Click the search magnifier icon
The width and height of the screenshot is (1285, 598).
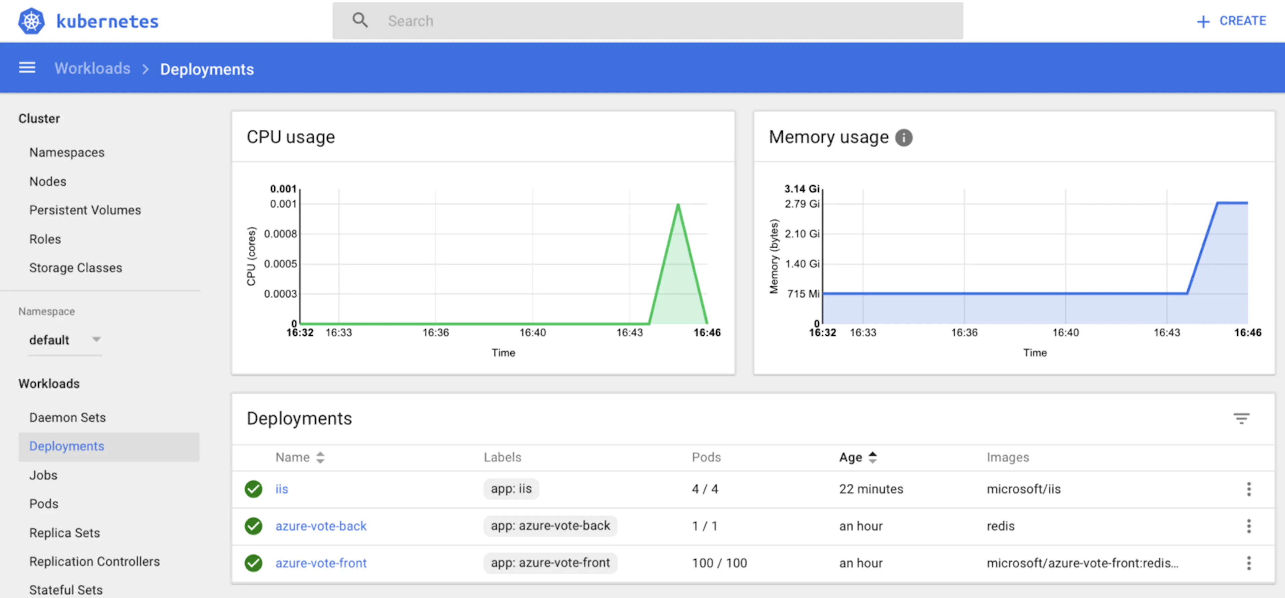coord(360,20)
